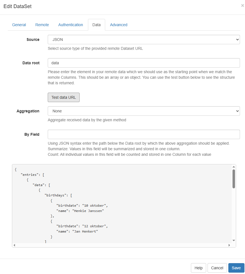The image size is (245, 274).
Task: Open the Advanced tab
Action: pyautogui.click(x=118, y=25)
